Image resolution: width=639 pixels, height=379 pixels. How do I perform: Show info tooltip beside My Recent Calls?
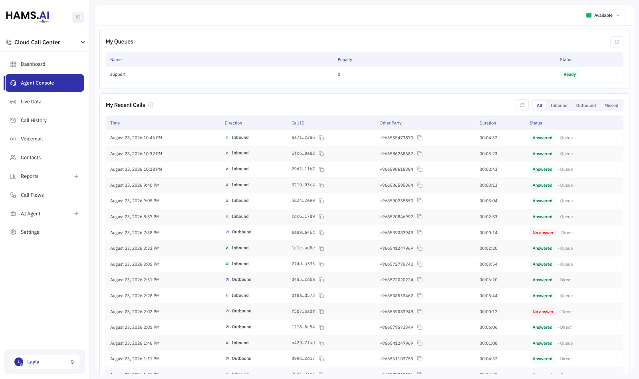point(151,105)
